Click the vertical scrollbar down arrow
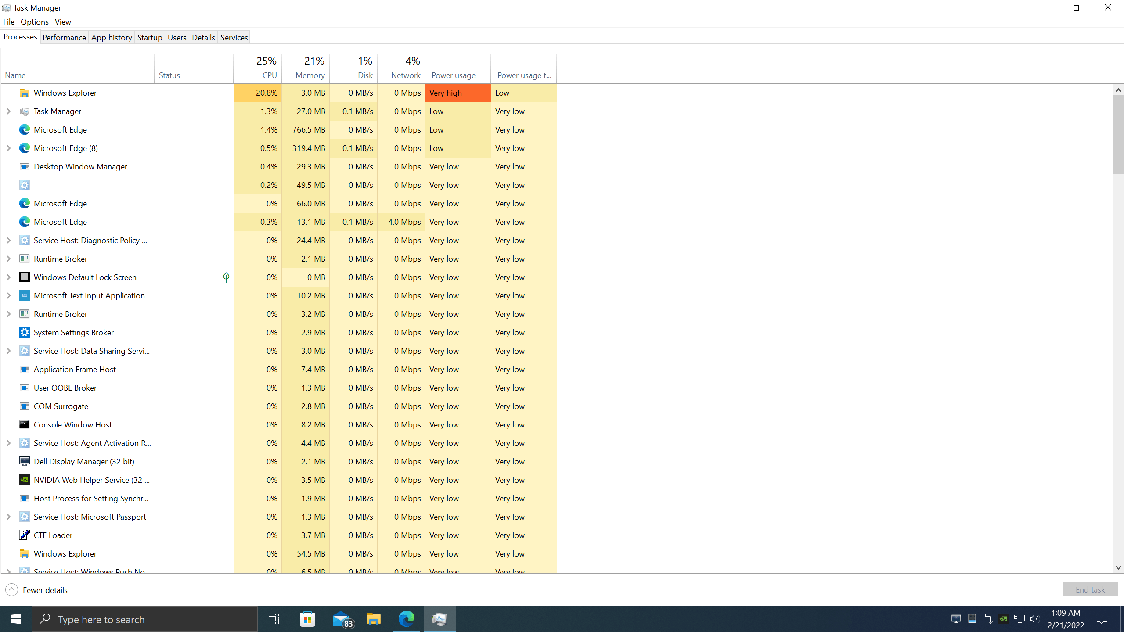1124x632 pixels. [x=1118, y=567]
